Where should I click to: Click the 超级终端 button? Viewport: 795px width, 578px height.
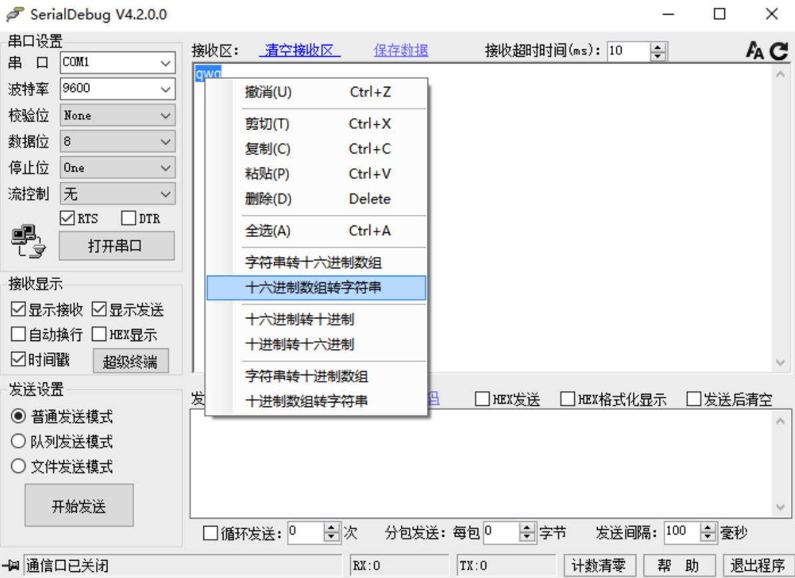[x=131, y=361]
